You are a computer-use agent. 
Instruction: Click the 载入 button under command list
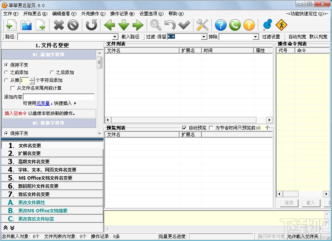pos(311,203)
